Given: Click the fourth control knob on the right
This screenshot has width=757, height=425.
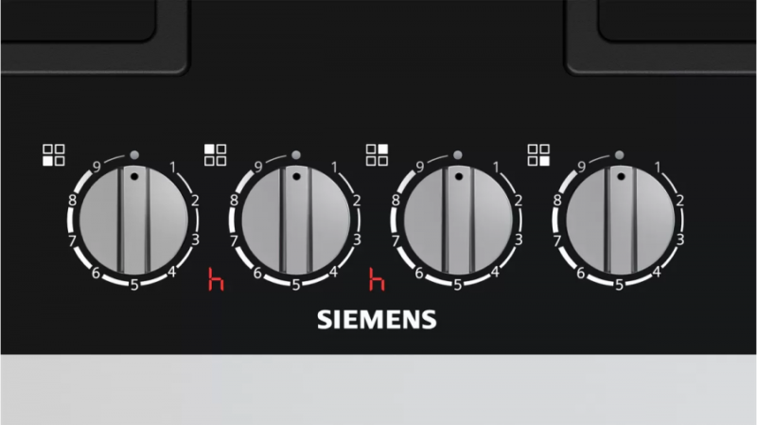Looking at the screenshot, I should (620, 221).
